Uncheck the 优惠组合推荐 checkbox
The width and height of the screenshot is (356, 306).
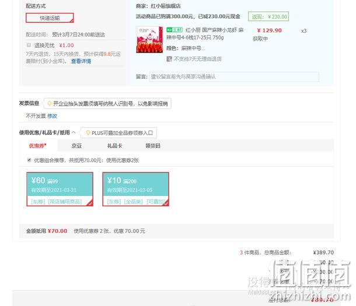[x=29, y=160]
